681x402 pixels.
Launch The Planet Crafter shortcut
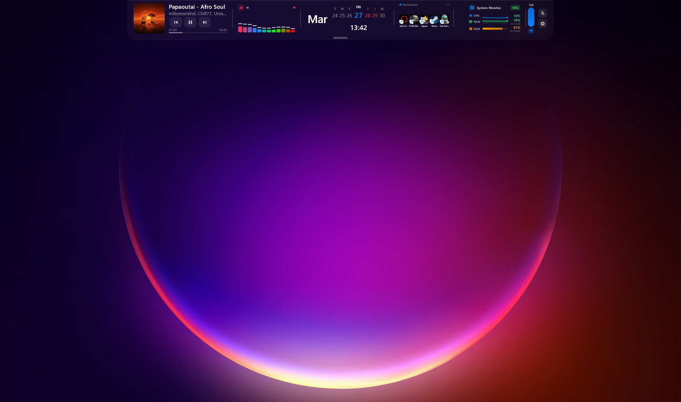coord(444,19)
